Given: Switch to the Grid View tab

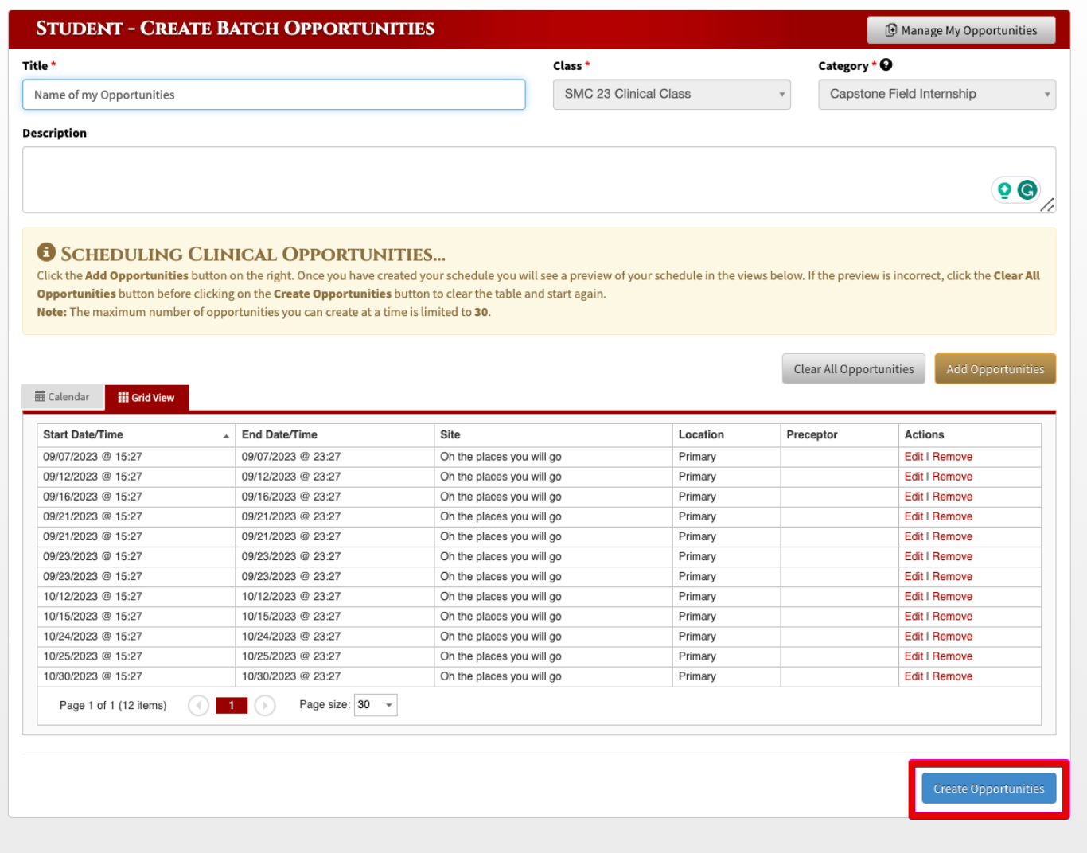Looking at the screenshot, I should coord(146,397).
